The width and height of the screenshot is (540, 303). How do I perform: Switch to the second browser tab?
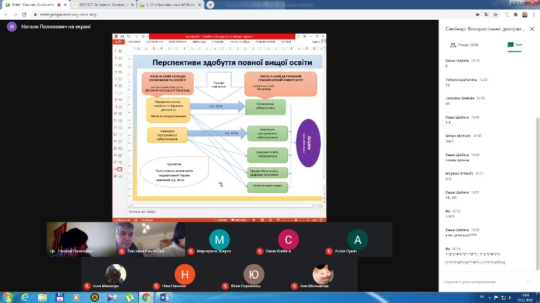(103, 5)
